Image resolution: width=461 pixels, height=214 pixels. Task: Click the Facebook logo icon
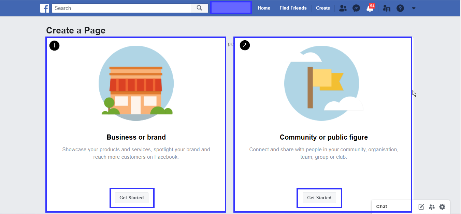[45, 8]
